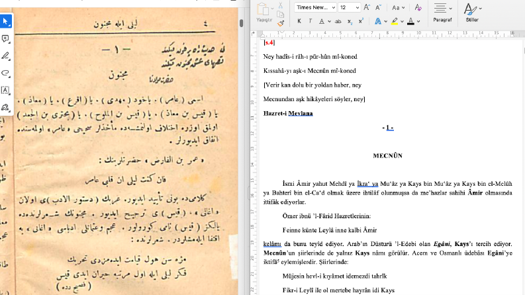Activate the Format Painter brush

[281, 23]
